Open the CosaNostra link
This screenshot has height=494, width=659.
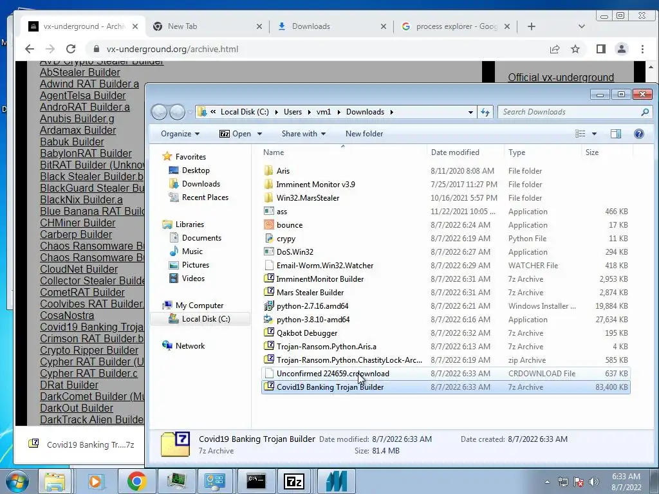[x=67, y=315]
